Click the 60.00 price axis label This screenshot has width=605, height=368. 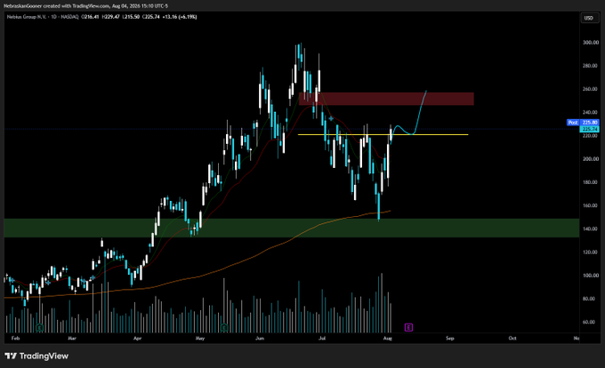[591, 322]
